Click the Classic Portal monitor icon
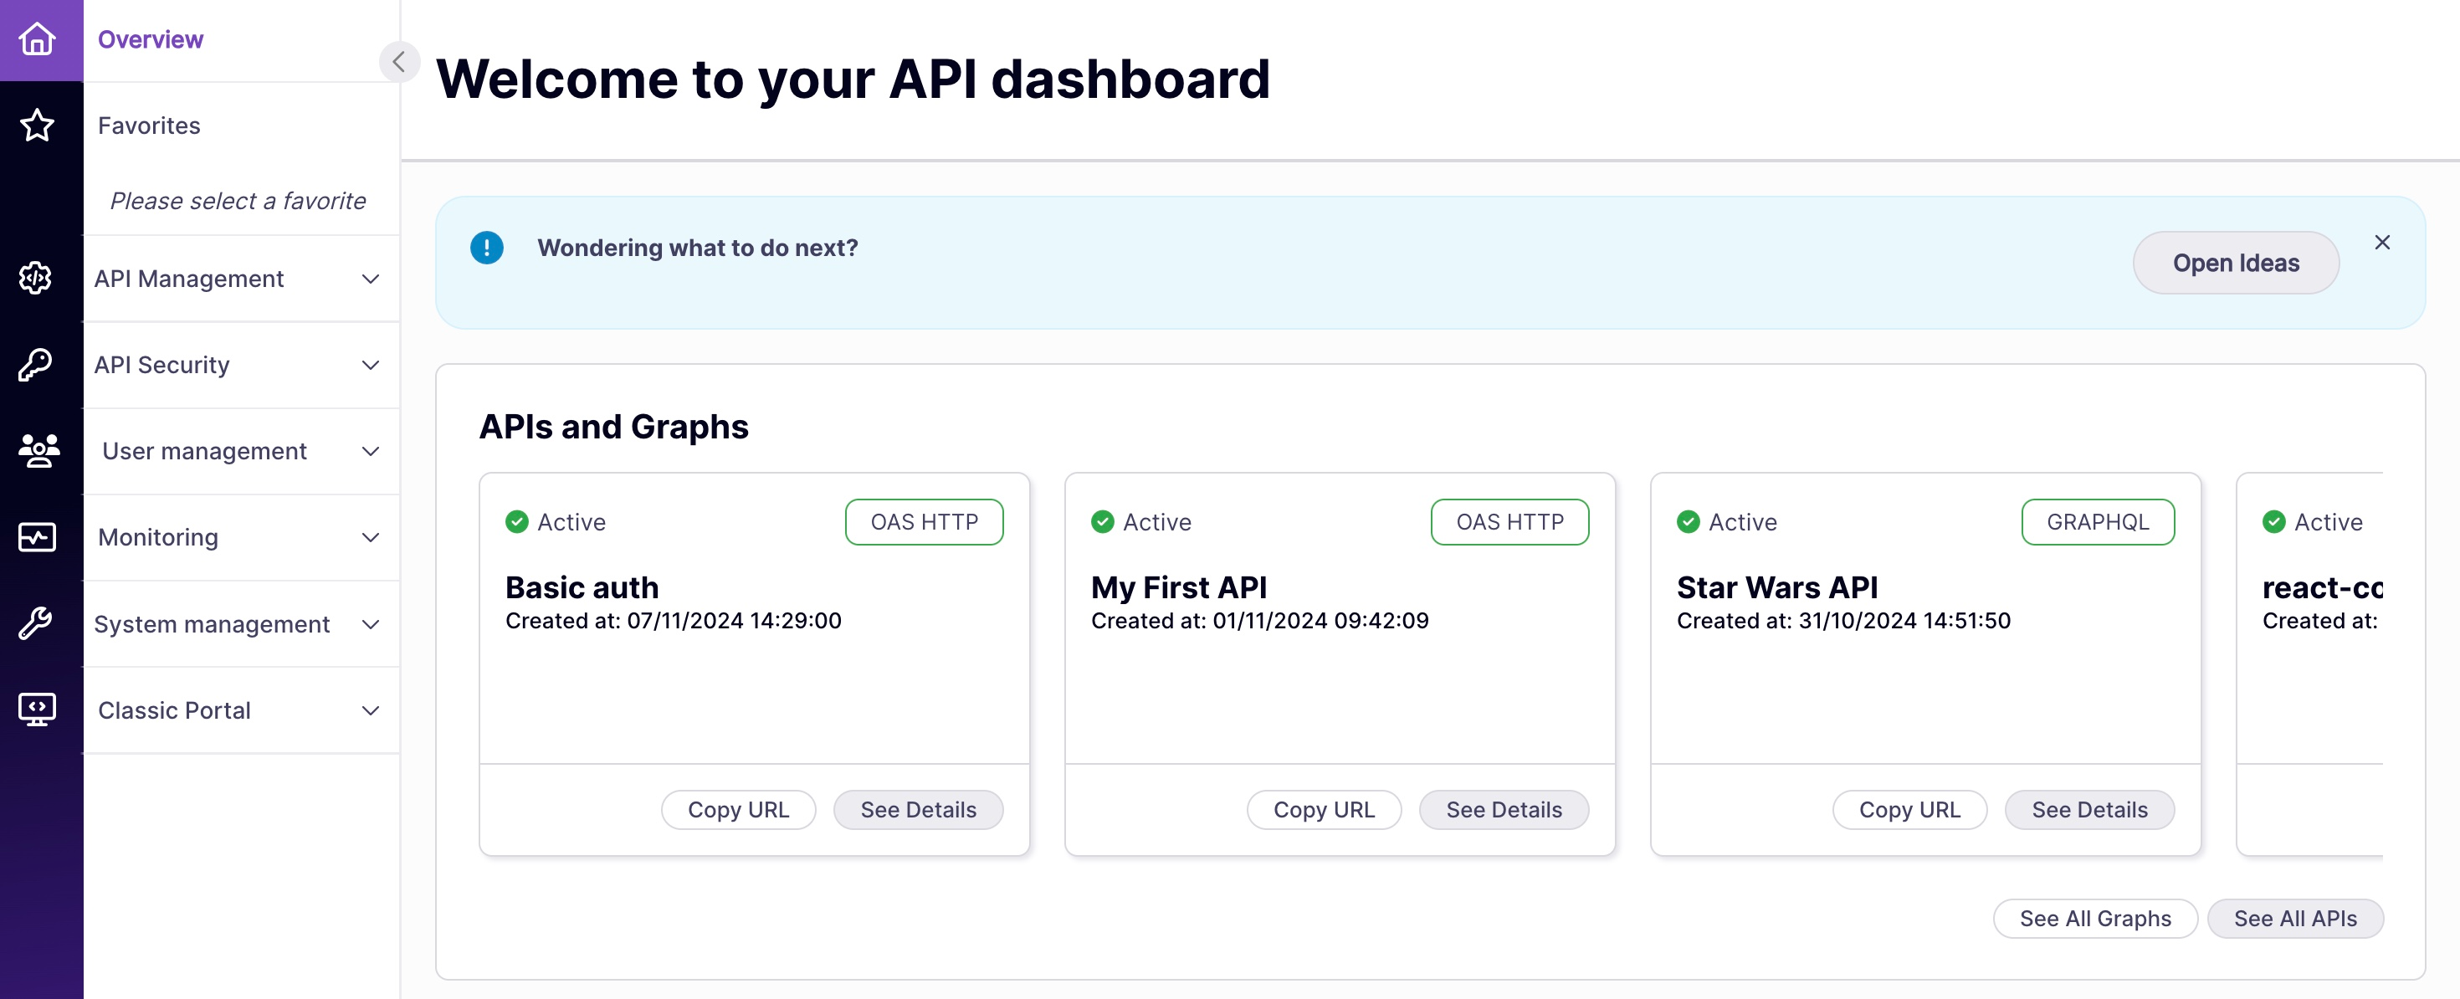 [x=38, y=709]
